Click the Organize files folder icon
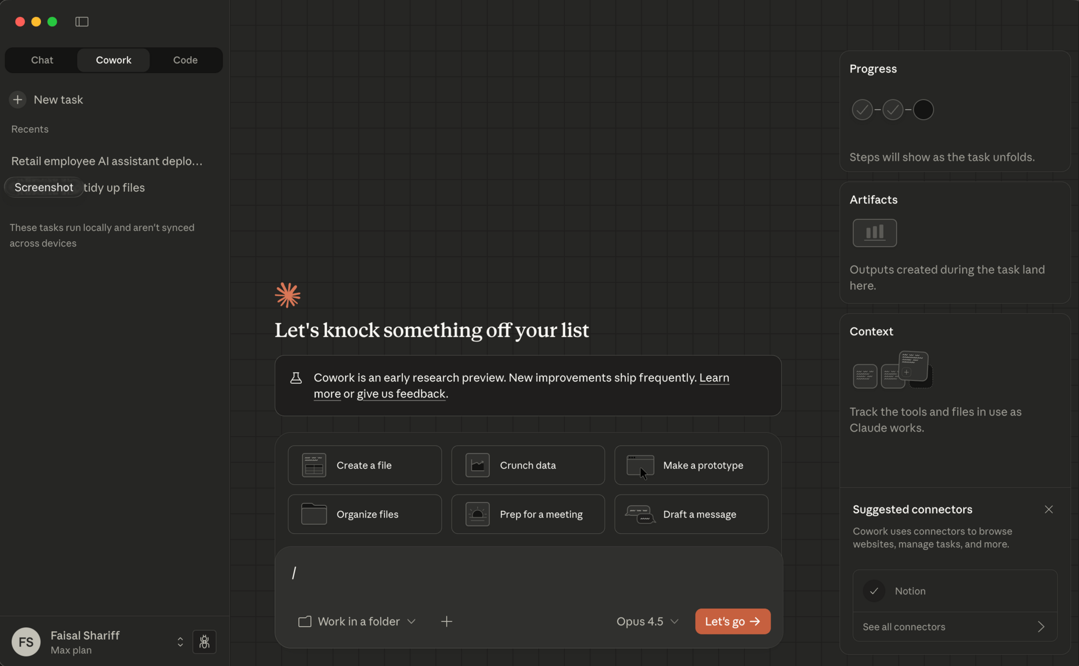 point(314,514)
